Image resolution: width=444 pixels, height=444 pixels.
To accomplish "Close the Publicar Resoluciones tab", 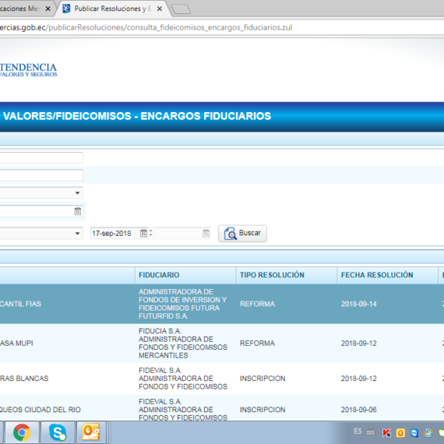I will [160, 9].
